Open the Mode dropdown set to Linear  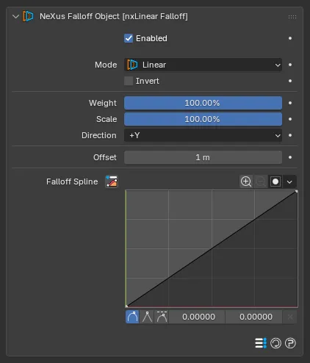click(203, 65)
